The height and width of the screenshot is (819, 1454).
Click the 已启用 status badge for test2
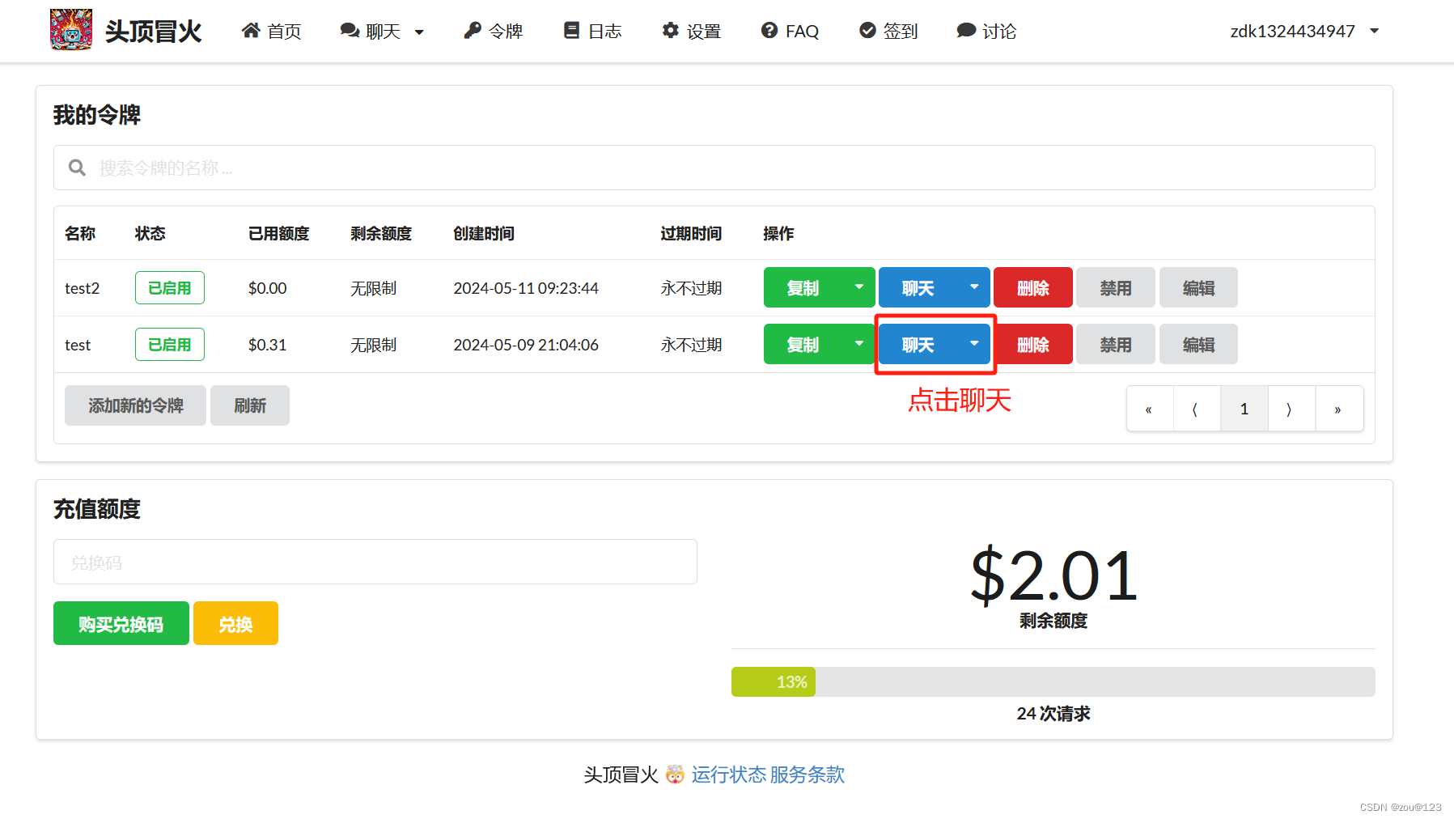pos(170,288)
